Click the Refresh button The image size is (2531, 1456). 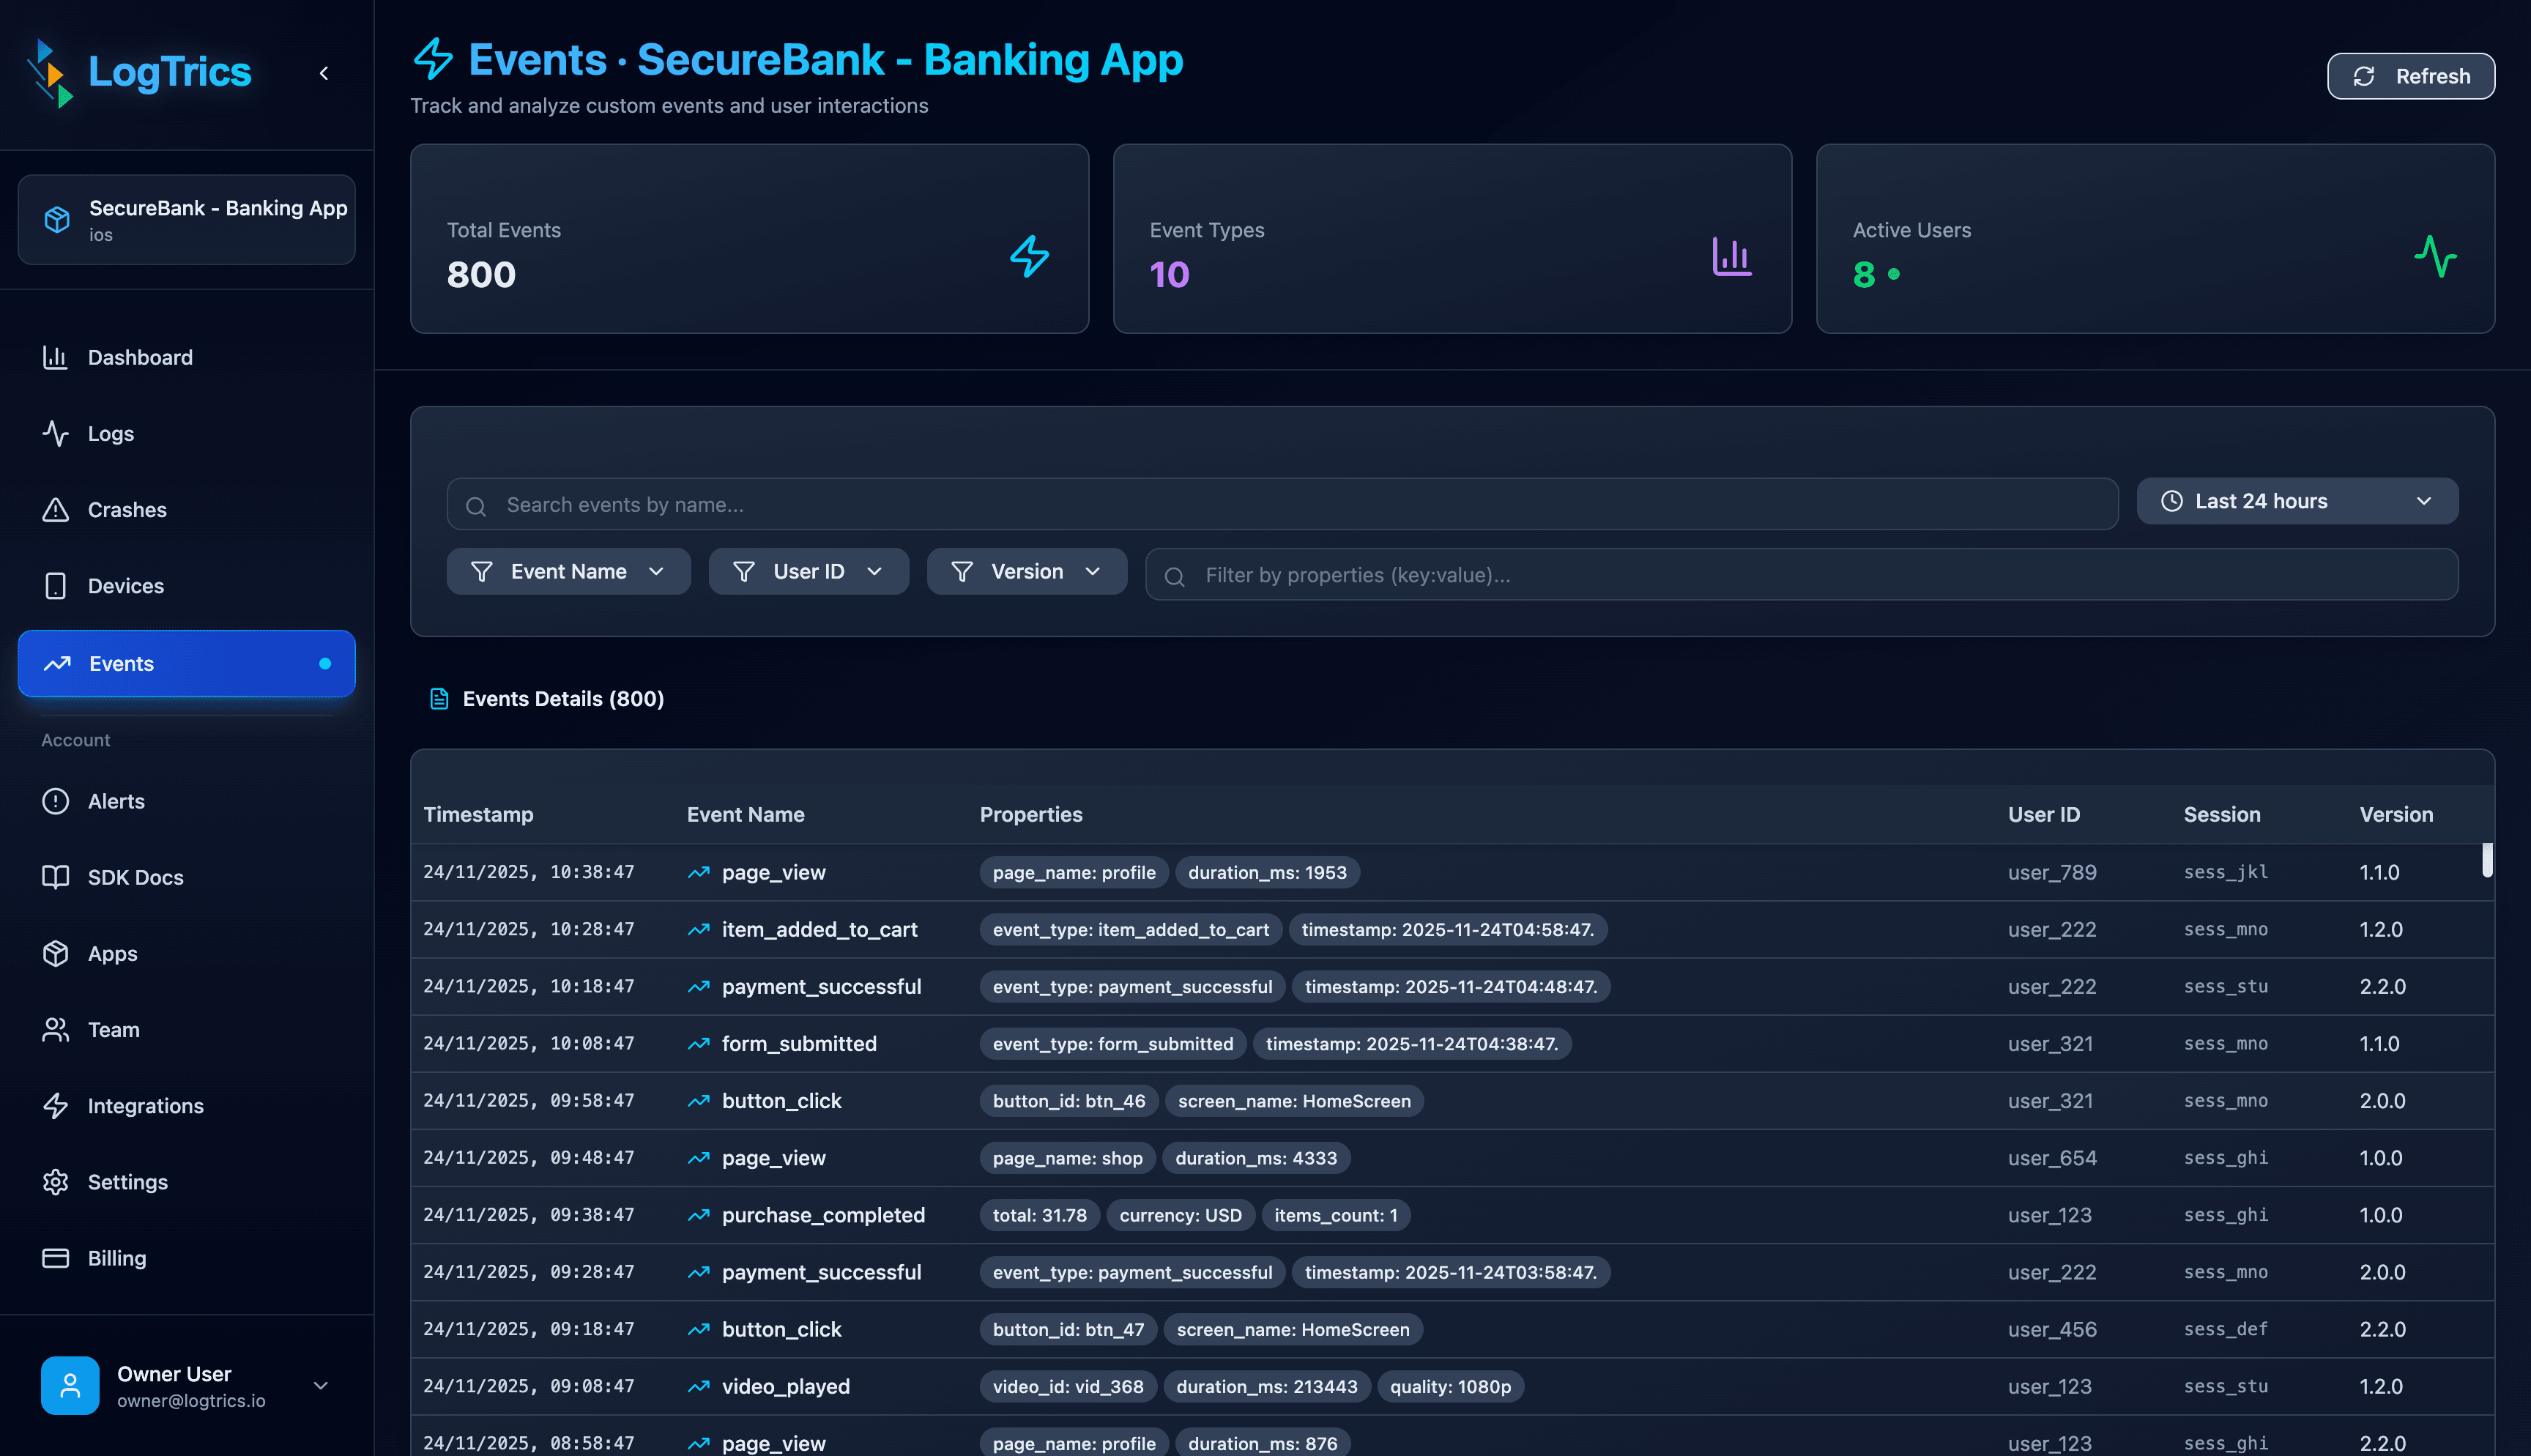tap(2410, 75)
